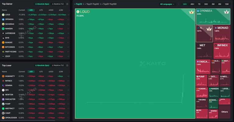Sort Top Loser by Δ1D column

point(31,72)
